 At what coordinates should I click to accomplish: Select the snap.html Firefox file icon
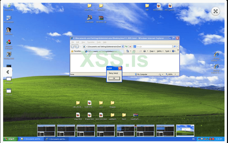78,115
